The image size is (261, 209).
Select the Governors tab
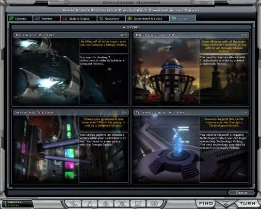tap(111, 19)
